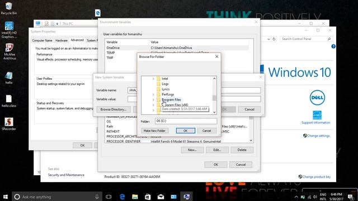The height and width of the screenshot is (201, 358).
Task: Click the folder tree scrollbar down arrow
Action: pos(214,112)
